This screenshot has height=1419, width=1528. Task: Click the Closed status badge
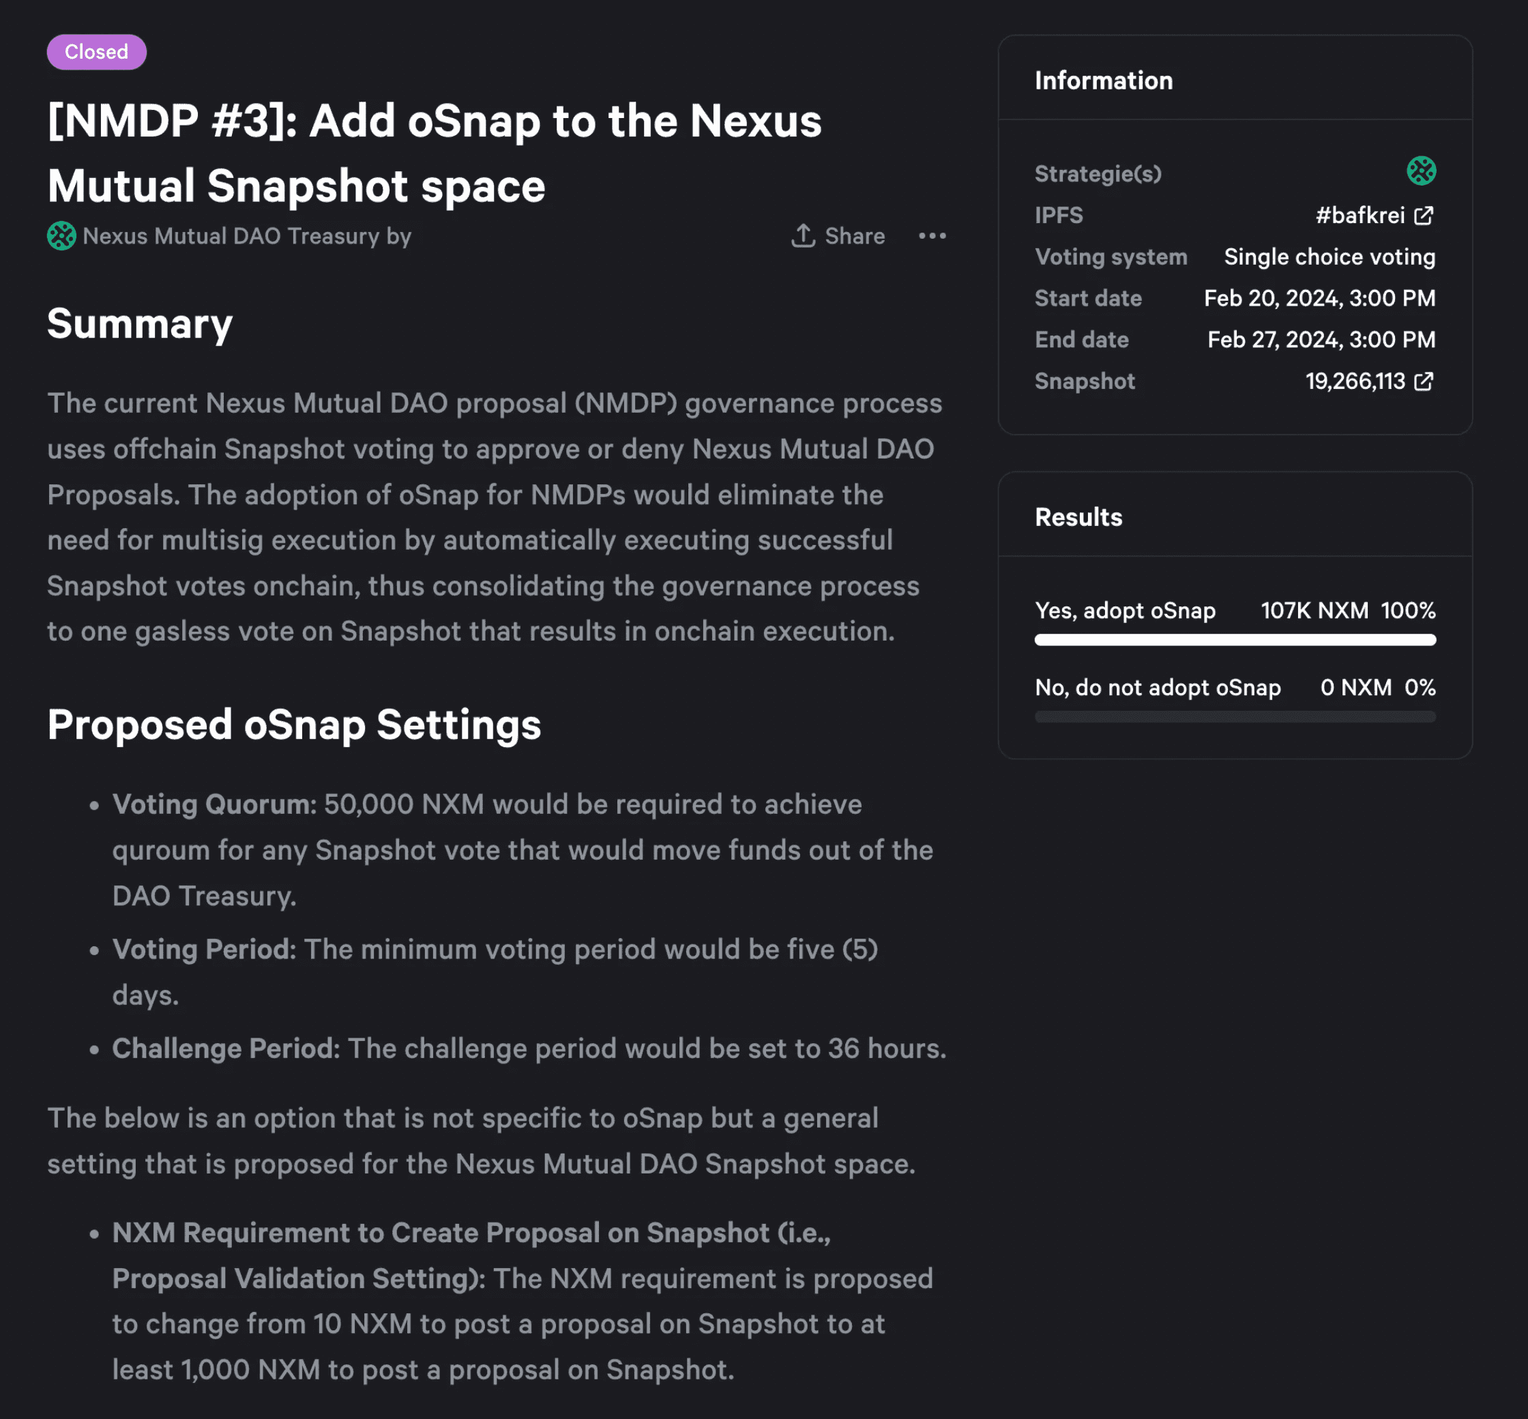pos(97,53)
